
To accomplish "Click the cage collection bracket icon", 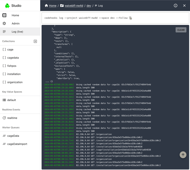I will click(4, 49).
